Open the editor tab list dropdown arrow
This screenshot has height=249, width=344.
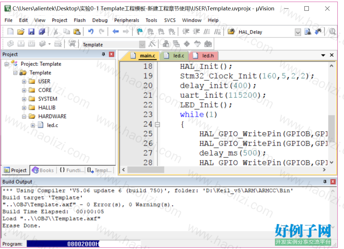[x=323, y=55]
